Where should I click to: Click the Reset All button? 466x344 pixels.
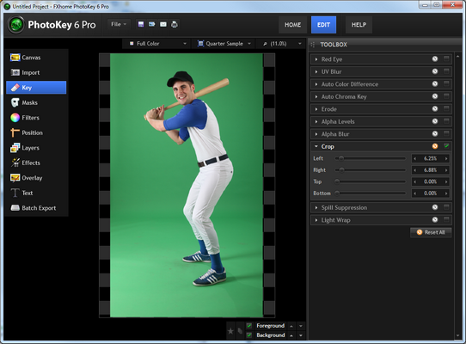(x=431, y=232)
